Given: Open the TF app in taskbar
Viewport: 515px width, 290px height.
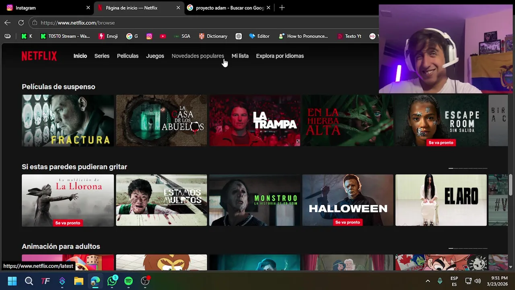Looking at the screenshot, I should [x=45, y=281].
